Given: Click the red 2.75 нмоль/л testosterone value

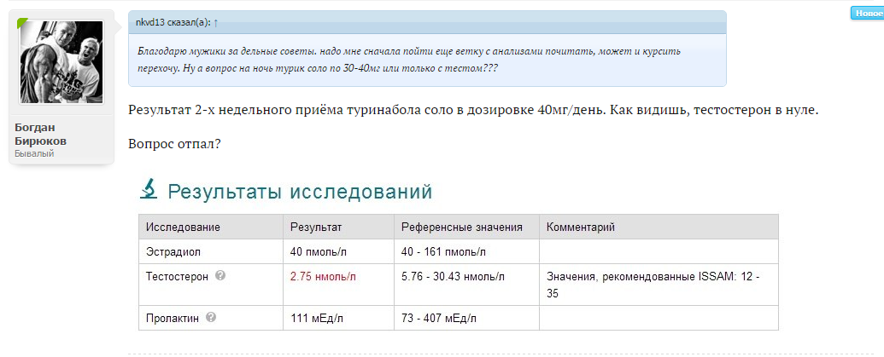Looking at the screenshot, I should 324,276.
